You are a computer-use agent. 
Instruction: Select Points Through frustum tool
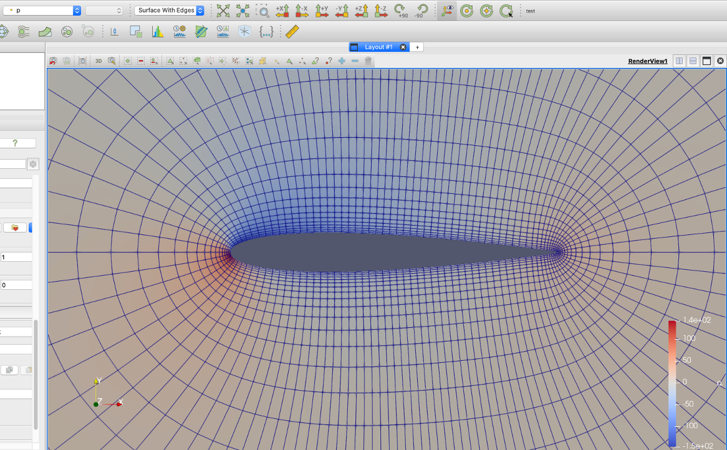pyautogui.click(x=210, y=60)
